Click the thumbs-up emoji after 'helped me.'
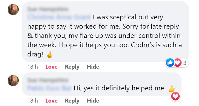This screenshot has height=106, width=199. pyautogui.click(x=172, y=88)
